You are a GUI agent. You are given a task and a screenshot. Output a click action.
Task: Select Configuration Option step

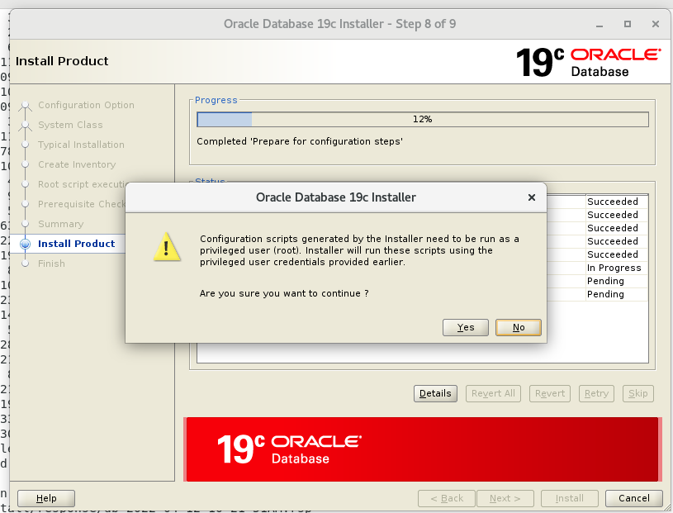click(86, 105)
